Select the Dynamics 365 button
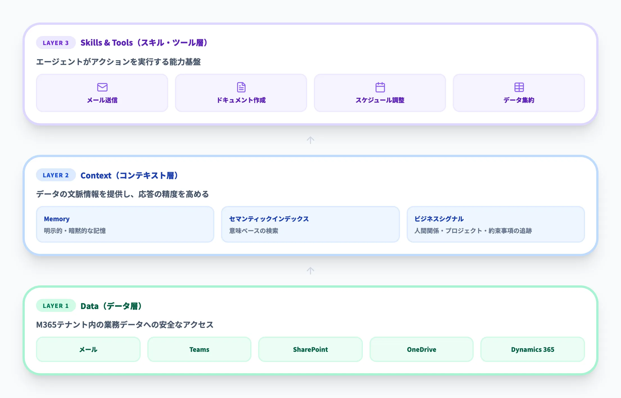Image resolution: width=621 pixels, height=398 pixels. click(532, 349)
